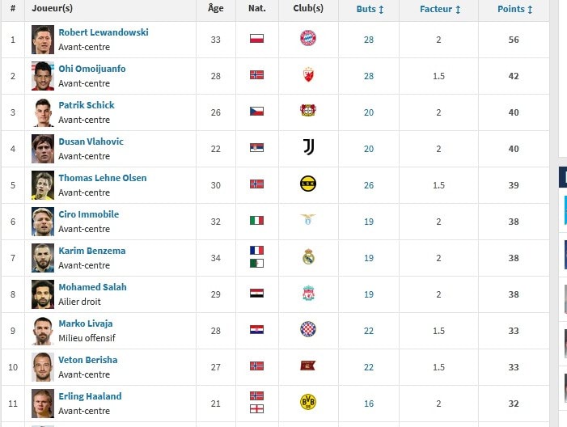Click Lewandowski's 28 goals value

[369, 40]
